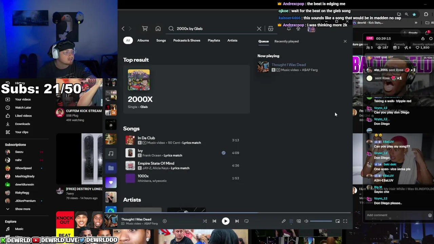Close the queue side panel

click(345, 41)
